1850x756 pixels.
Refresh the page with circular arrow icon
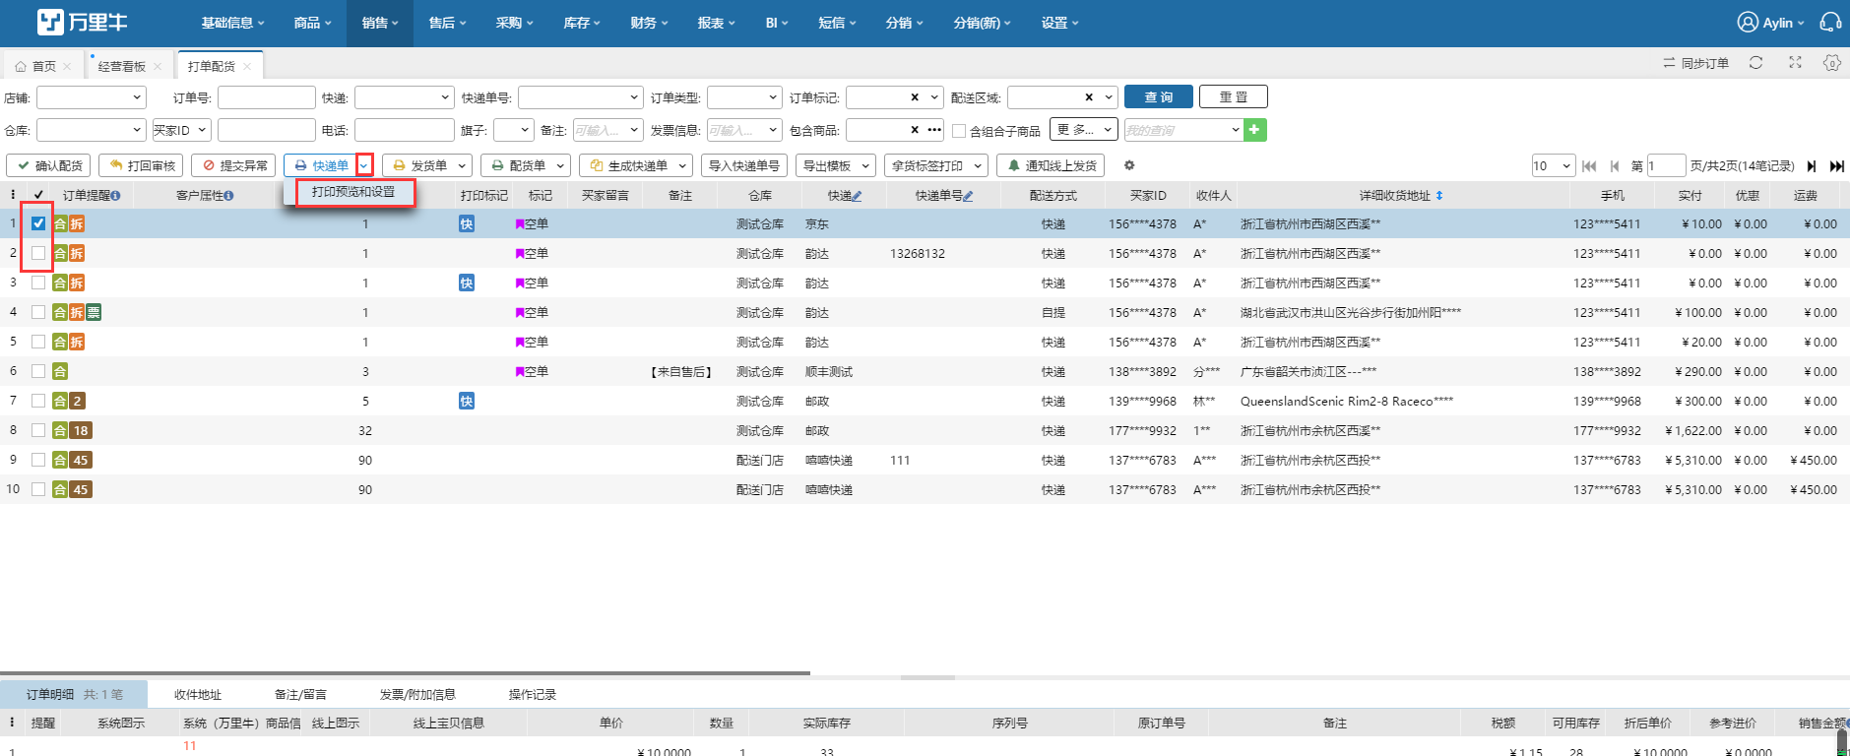1755,63
